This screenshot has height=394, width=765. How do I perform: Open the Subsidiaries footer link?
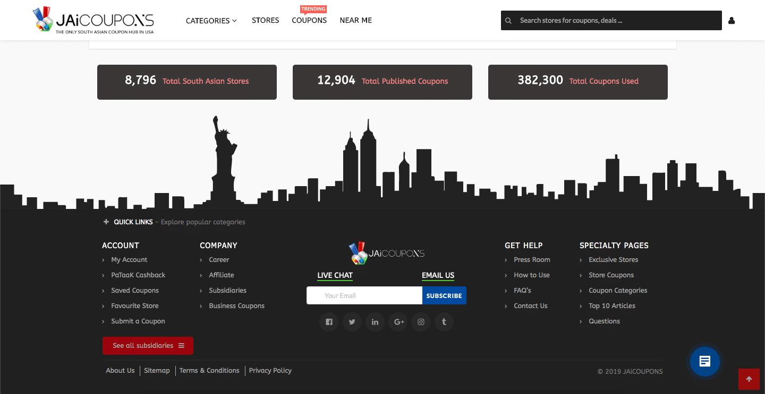(x=227, y=291)
